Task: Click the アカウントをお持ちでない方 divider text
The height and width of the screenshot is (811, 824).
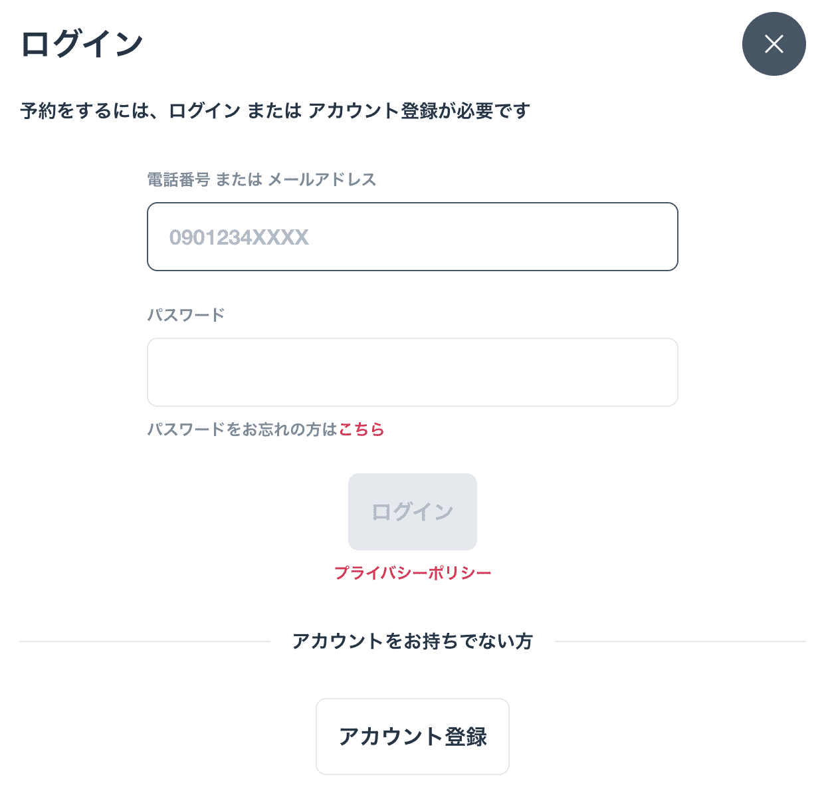Action: coord(413,641)
